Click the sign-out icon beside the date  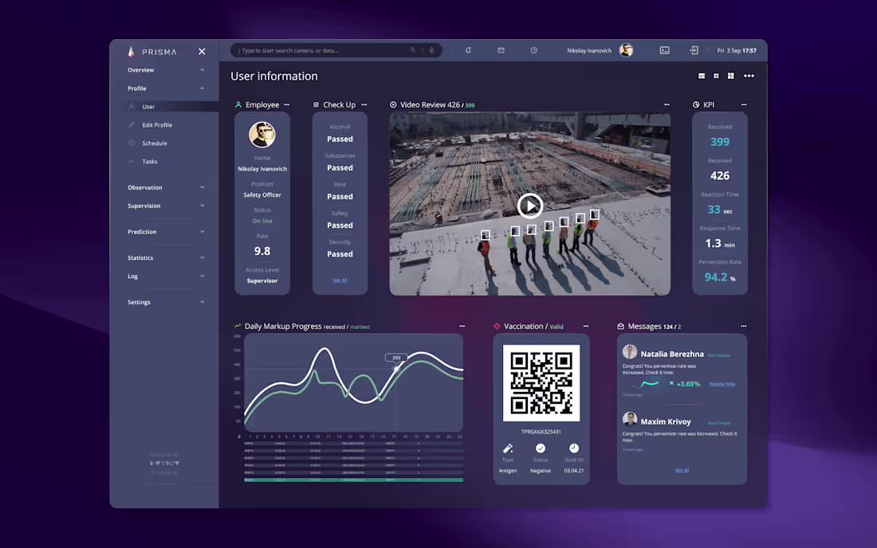pos(694,49)
